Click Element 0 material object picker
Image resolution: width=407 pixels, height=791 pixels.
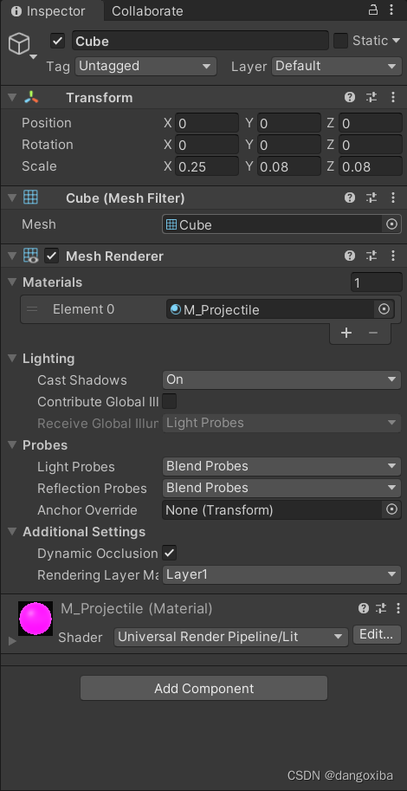384,309
